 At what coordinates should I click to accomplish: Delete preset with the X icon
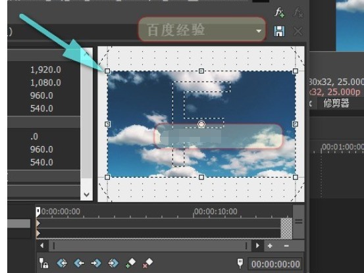[x=298, y=32]
